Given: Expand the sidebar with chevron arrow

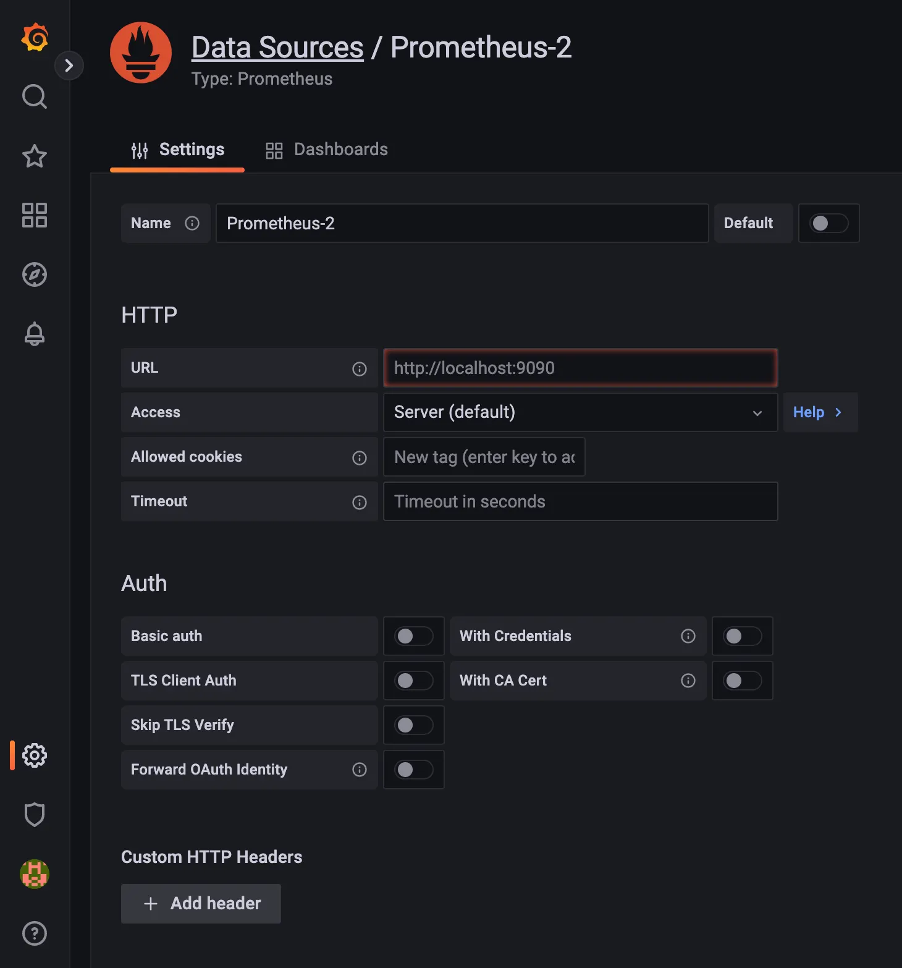Looking at the screenshot, I should (x=69, y=66).
